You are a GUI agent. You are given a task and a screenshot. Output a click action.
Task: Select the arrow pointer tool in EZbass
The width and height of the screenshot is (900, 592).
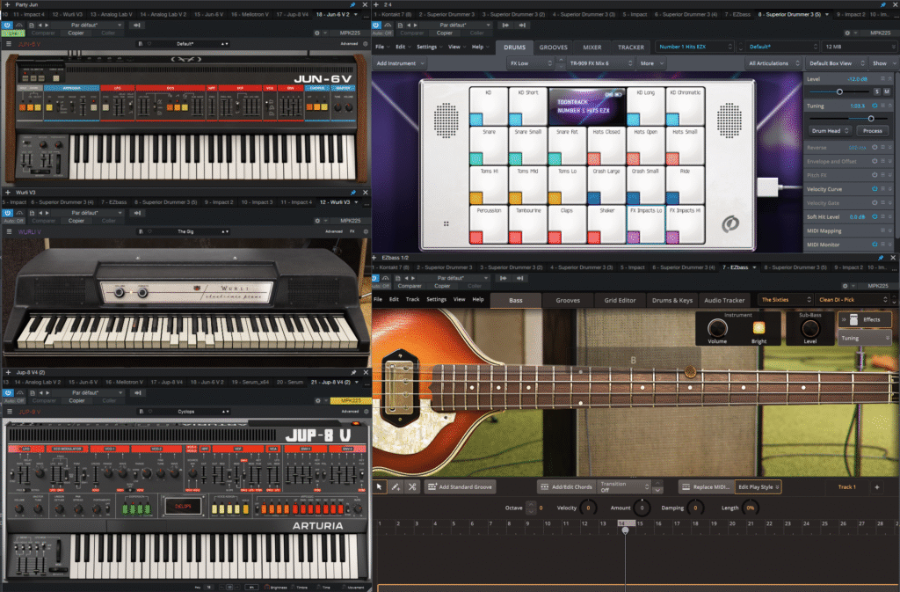tap(380, 487)
